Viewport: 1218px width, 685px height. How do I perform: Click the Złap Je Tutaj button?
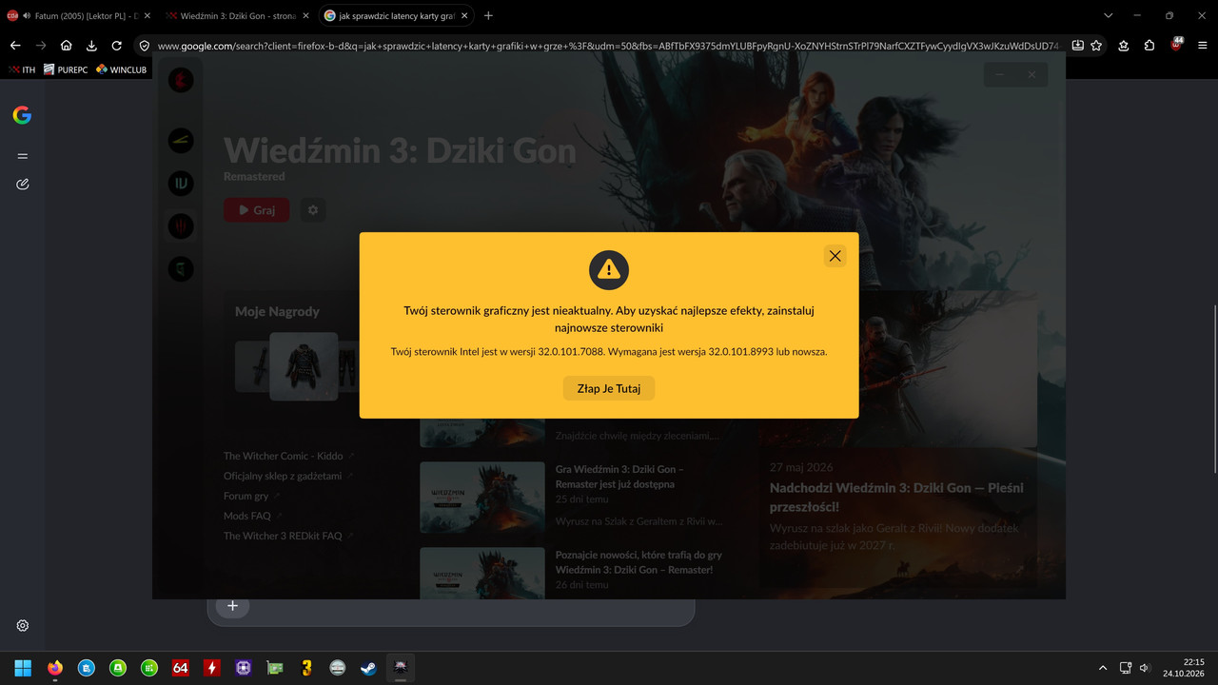609,388
